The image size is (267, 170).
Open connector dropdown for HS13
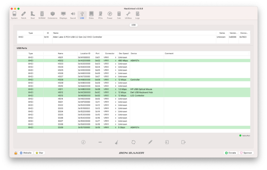(x=110, y=96)
